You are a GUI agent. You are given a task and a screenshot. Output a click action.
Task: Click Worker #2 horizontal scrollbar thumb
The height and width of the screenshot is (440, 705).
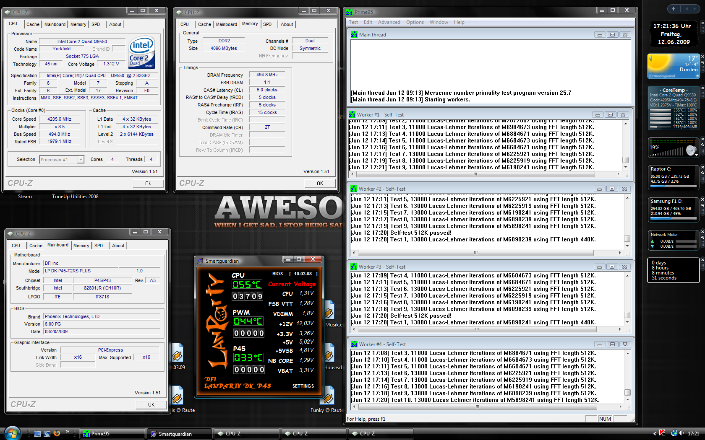(476, 253)
